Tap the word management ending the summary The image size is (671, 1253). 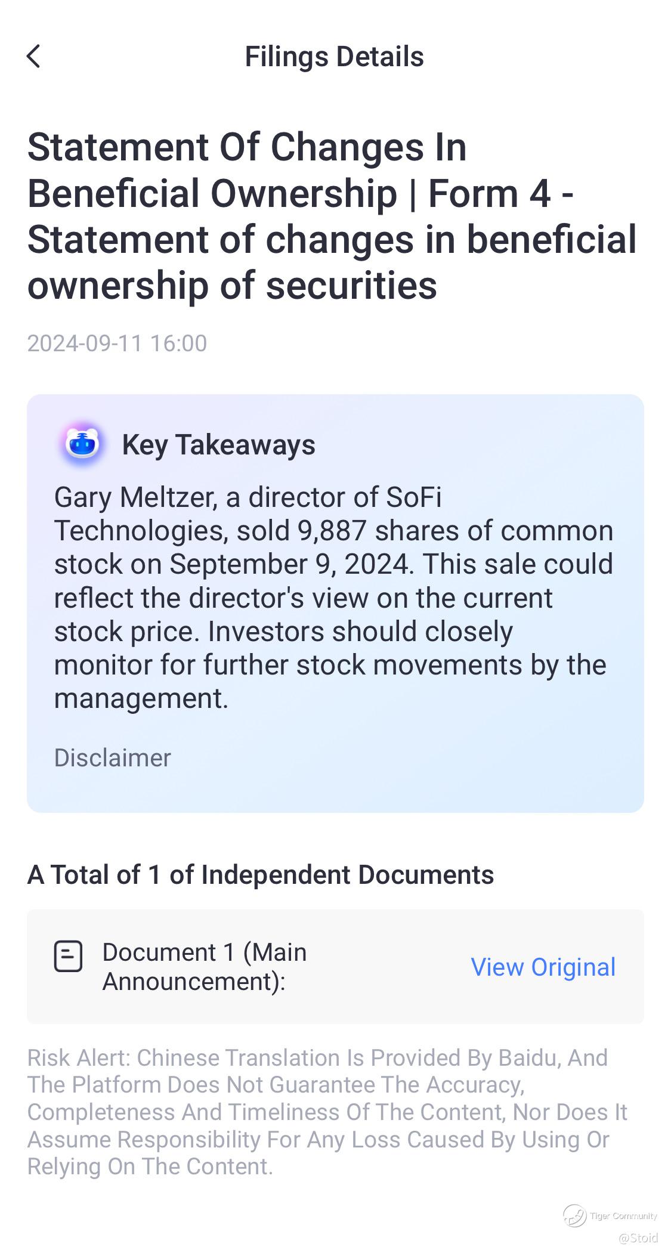click(141, 698)
